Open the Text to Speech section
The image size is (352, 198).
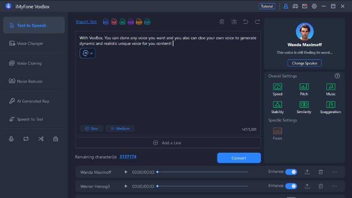tap(34, 26)
